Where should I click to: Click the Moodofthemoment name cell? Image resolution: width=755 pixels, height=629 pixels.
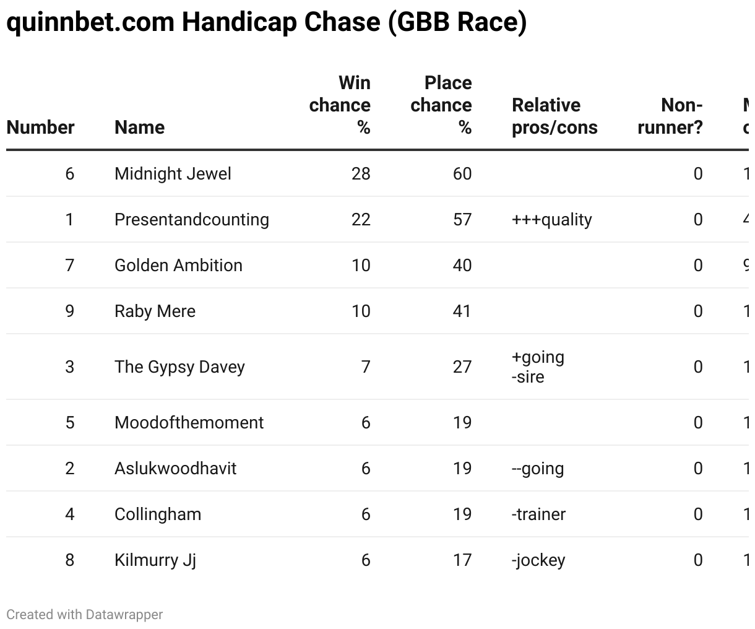click(189, 423)
